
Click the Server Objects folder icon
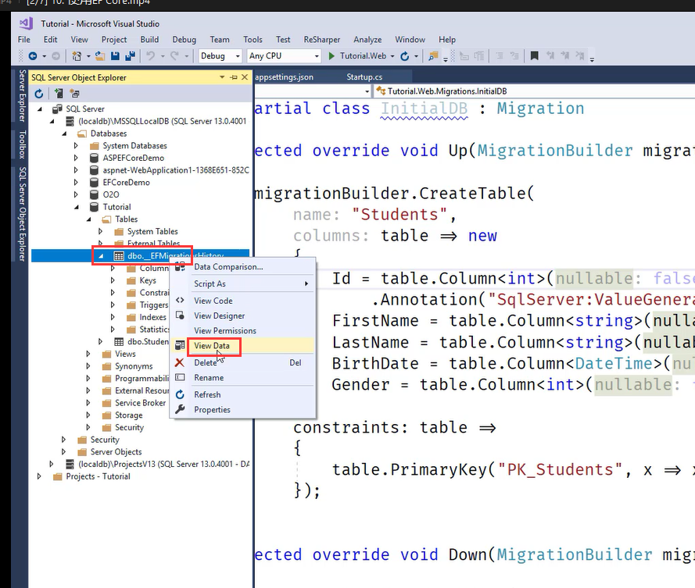(82, 452)
